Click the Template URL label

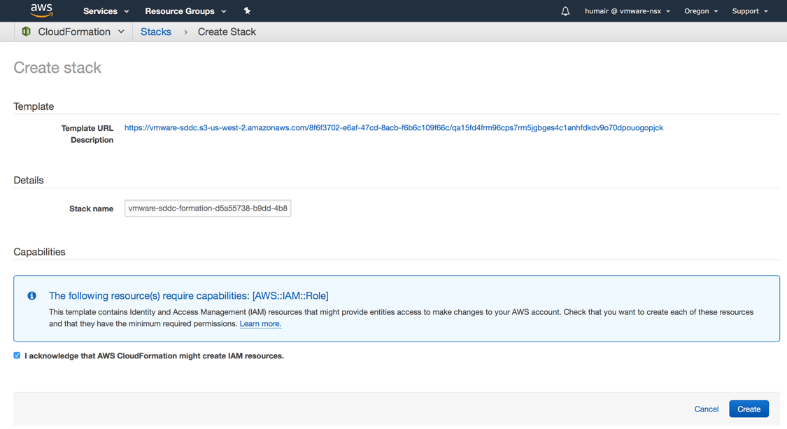pos(87,128)
